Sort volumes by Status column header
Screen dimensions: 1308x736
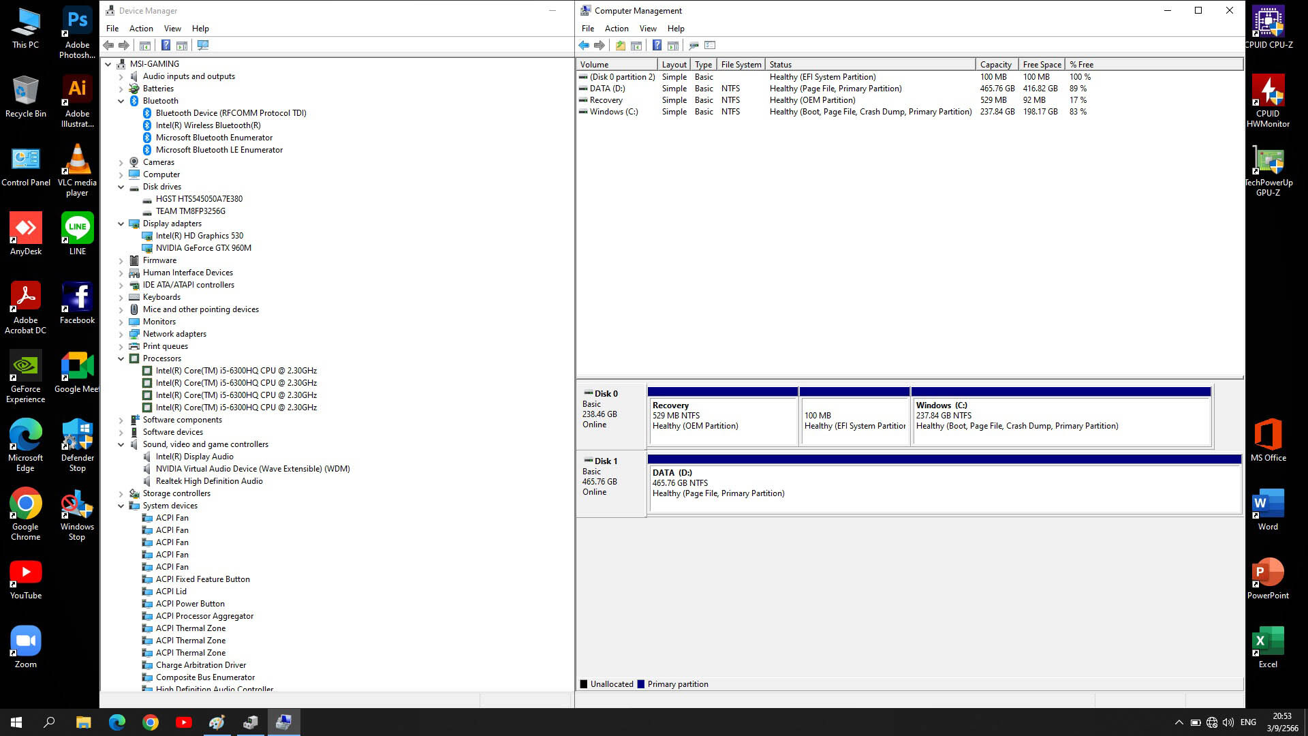pyautogui.click(x=871, y=65)
